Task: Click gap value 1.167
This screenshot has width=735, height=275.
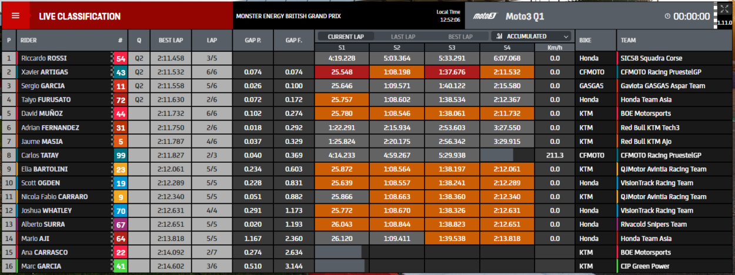Action: pyautogui.click(x=253, y=239)
